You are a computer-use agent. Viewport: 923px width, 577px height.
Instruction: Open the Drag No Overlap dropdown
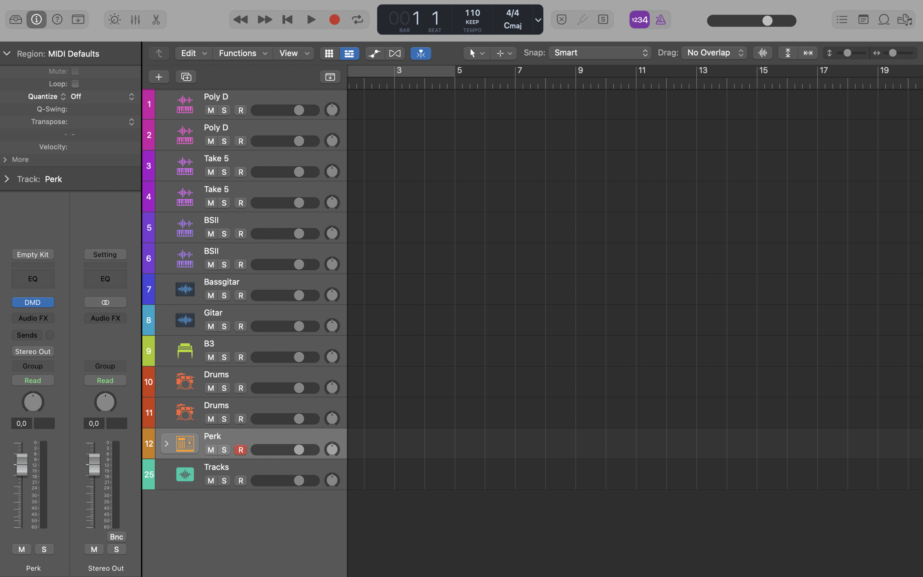(x=715, y=53)
